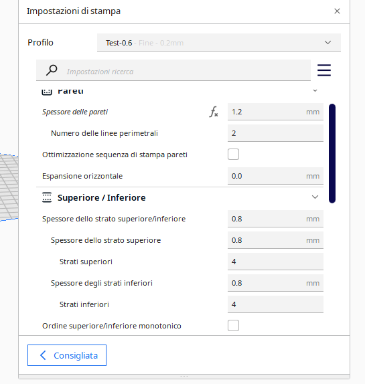Open the settings visibility hamburger menu
Image resolution: width=365 pixels, height=384 pixels.
pos(324,70)
